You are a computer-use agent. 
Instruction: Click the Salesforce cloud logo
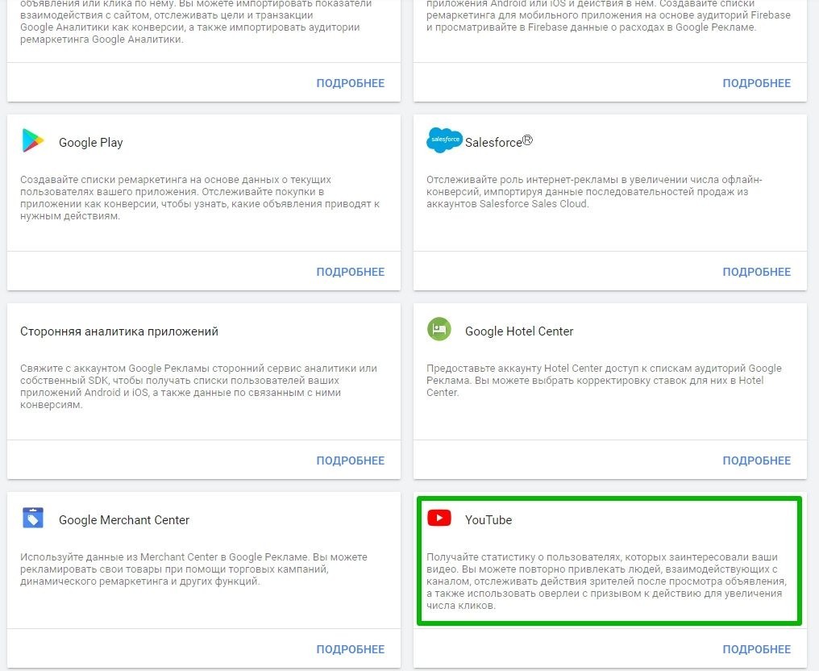pos(444,140)
